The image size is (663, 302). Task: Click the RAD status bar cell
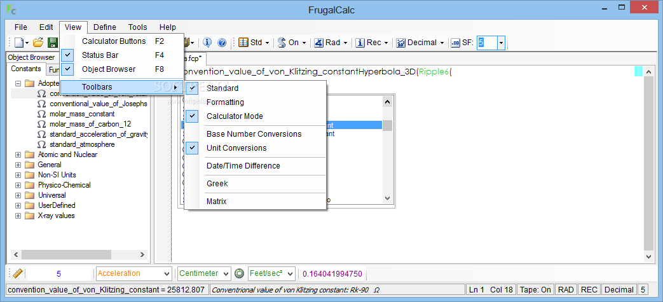(565, 290)
